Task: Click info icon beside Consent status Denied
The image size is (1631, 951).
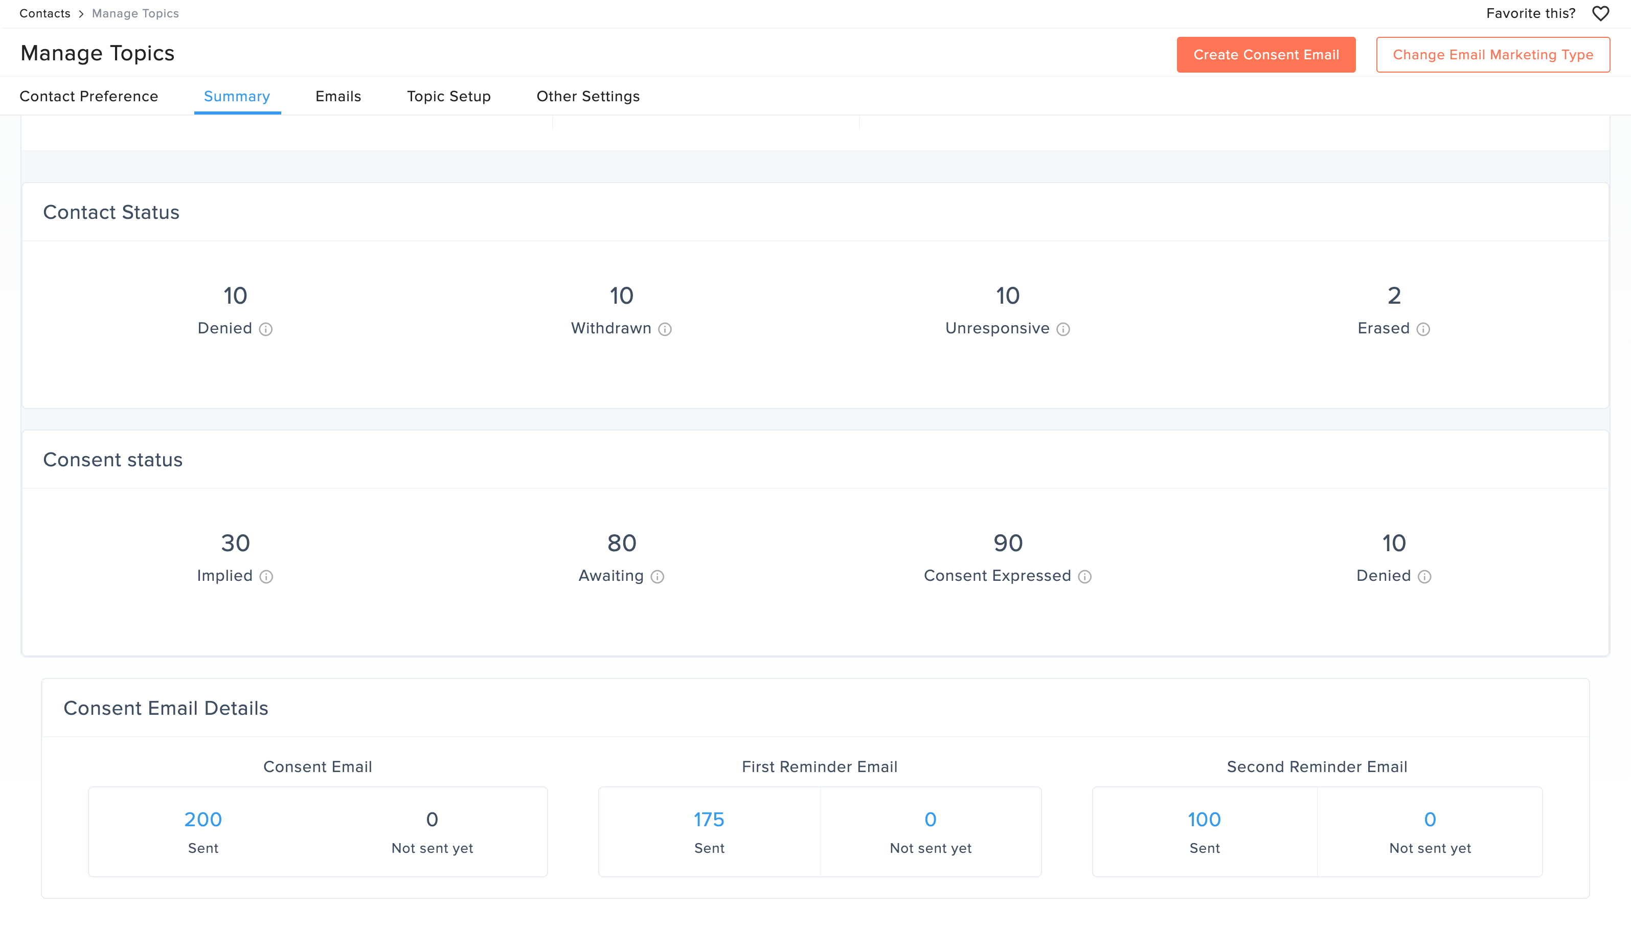Action: click(1424, 576)
